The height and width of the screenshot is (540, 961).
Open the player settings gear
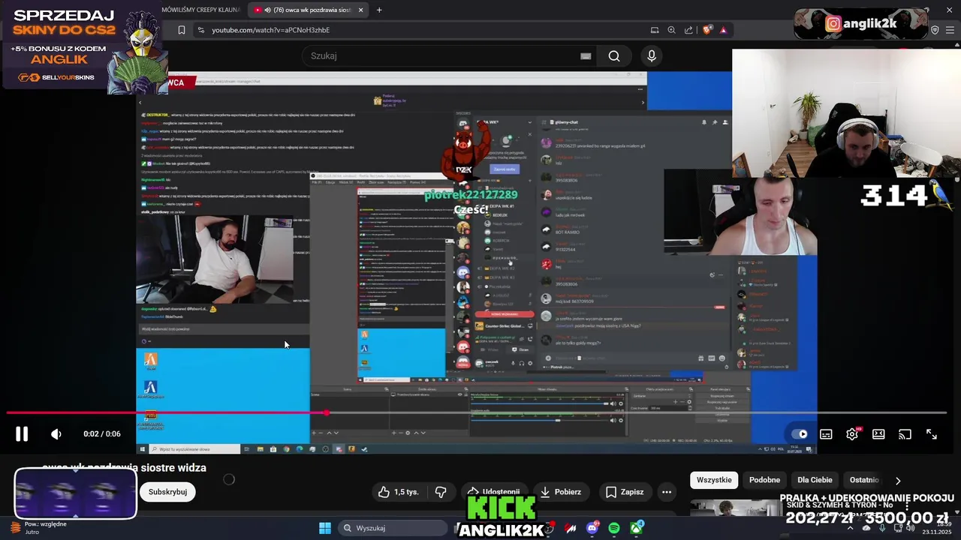tap(852, 434)
